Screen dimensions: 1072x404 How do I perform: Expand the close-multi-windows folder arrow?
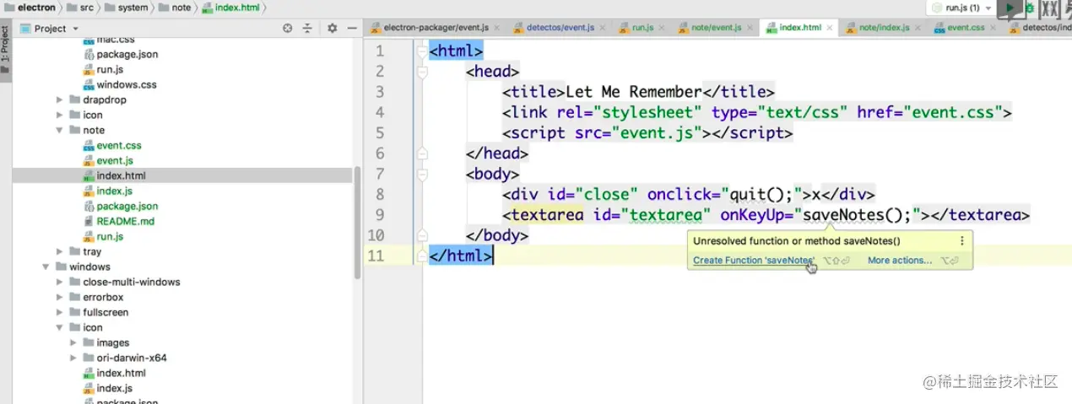60,282
